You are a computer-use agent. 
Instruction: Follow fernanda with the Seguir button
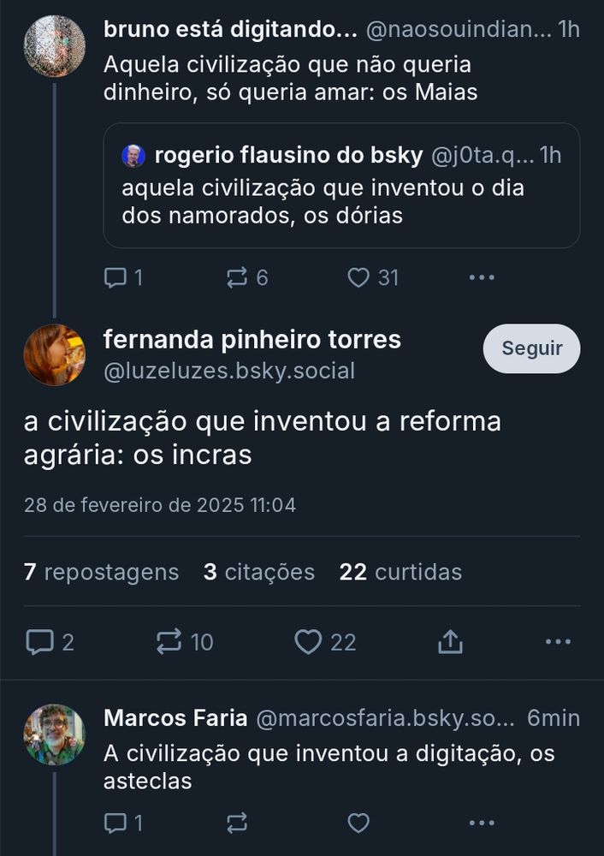[531, 348]
